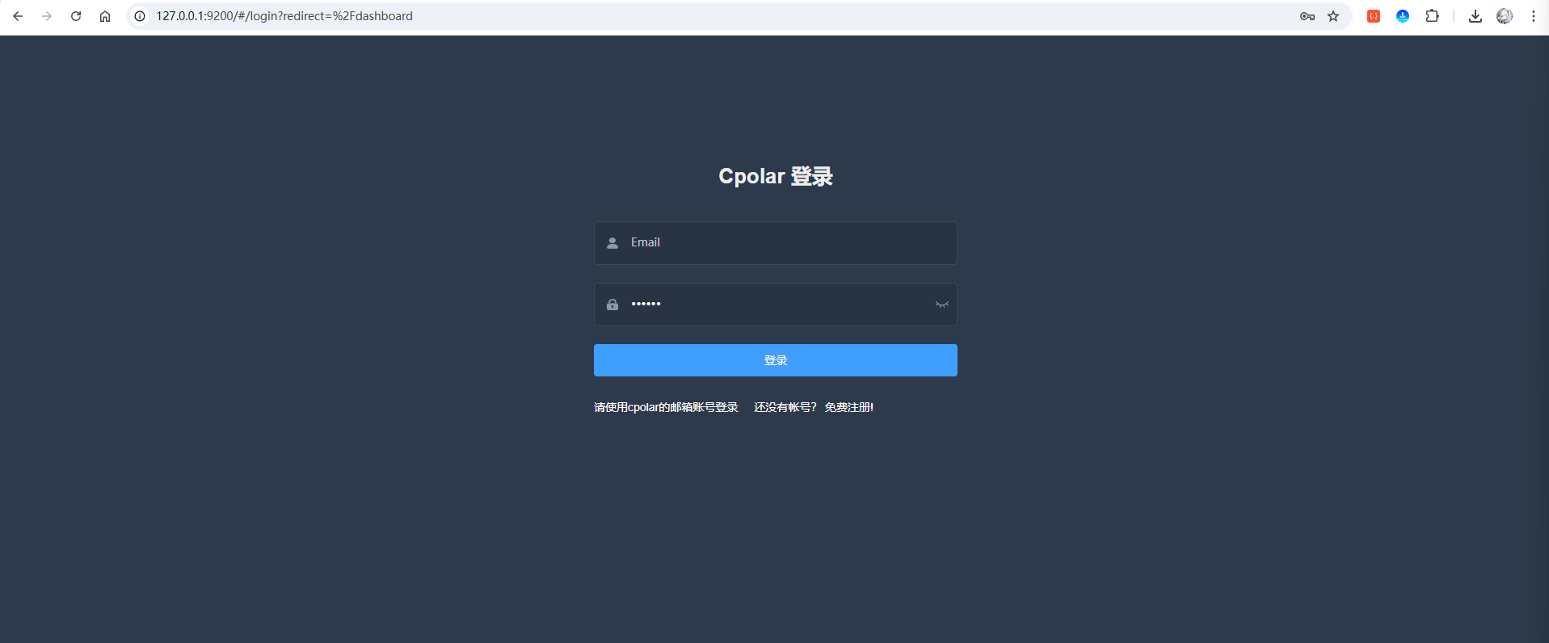Open the browser profile avatar
This screenshot has width=1549, height=643.
(x=1504, y=16)
